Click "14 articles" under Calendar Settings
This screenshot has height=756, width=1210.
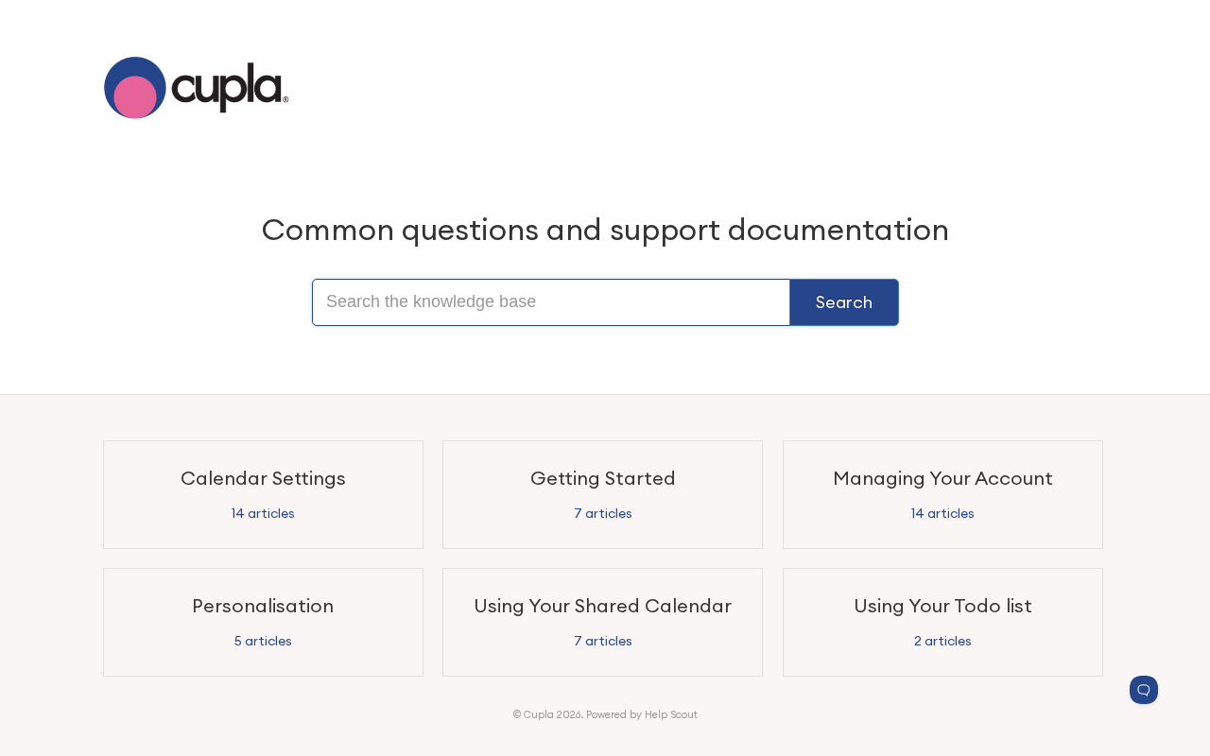click(x=263, y=514)
